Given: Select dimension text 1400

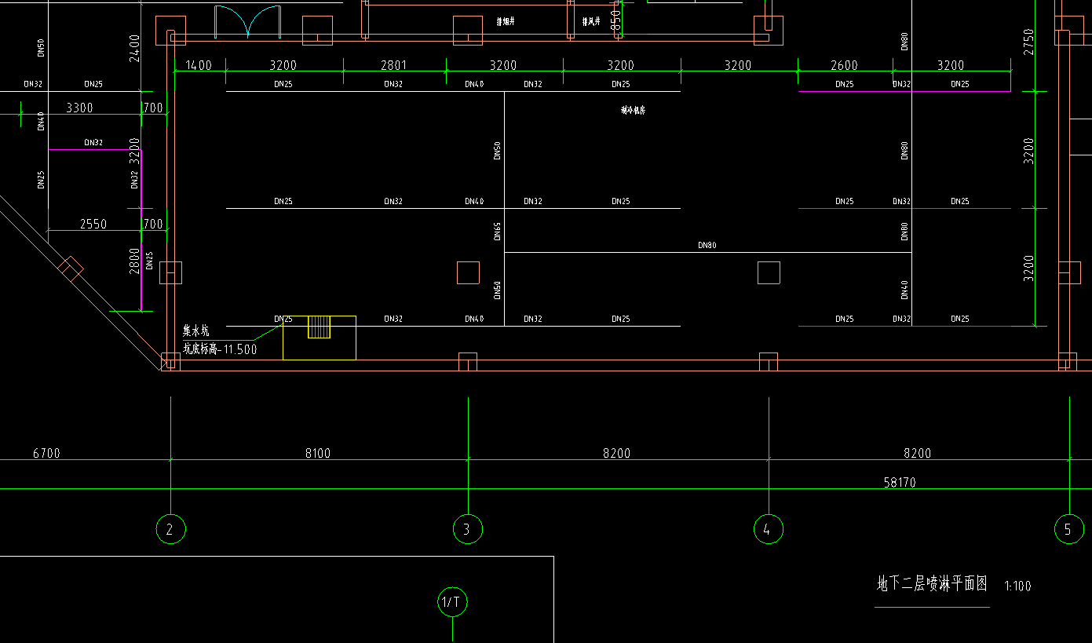Looking at the screenshot, I should click(x=198, y=65).
